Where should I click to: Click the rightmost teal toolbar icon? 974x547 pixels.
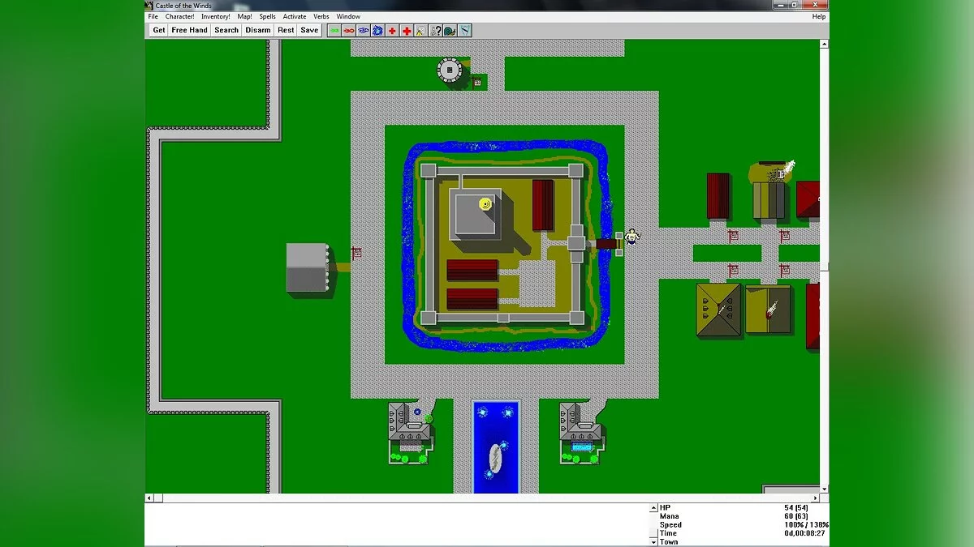[x=464, y=31]
